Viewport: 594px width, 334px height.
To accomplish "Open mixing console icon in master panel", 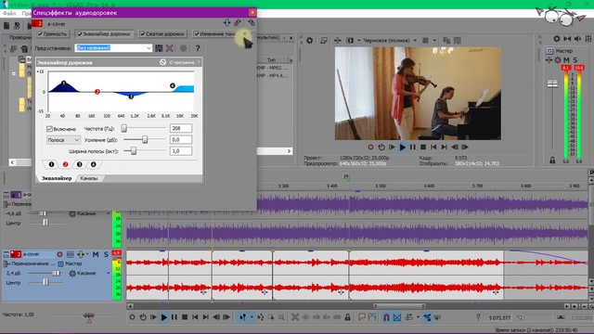I will tap(588, 39).
